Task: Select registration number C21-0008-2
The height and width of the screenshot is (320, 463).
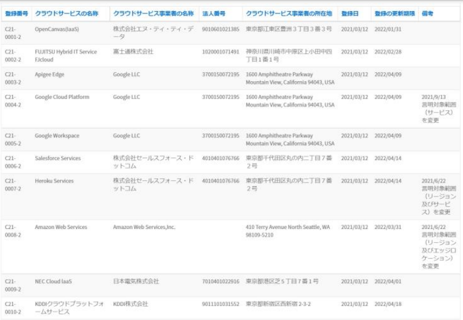Action: [13, 231]
